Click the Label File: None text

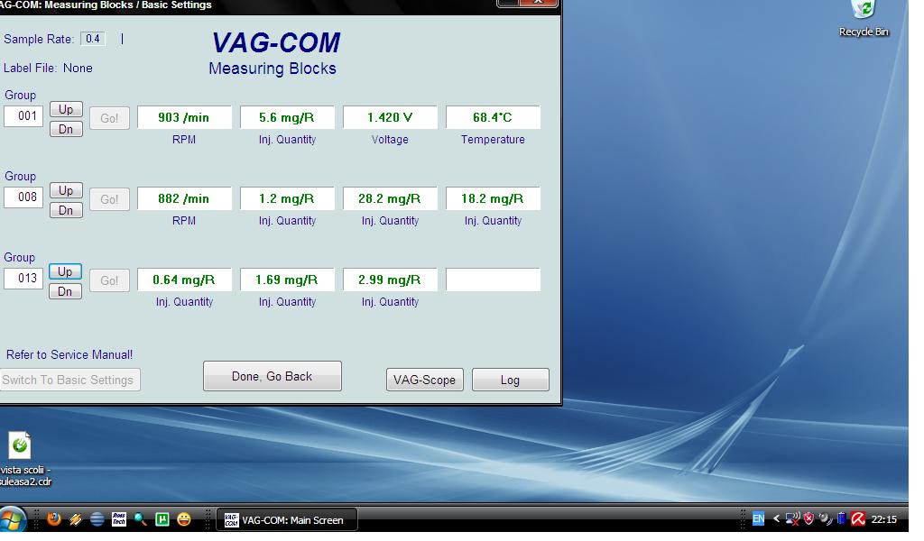[x=48, y=69]
